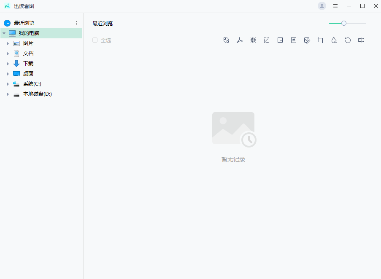The width and height of the screenshot is (381, 279).
Task: Click the watermark droplet icon
Action: [334, 40]
